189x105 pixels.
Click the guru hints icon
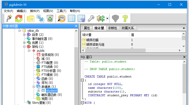click(115, 18)
